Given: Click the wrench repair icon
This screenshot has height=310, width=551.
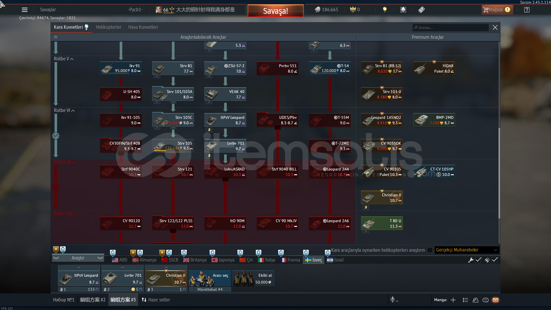Looking at the screenshot, I should click(471, 260).
